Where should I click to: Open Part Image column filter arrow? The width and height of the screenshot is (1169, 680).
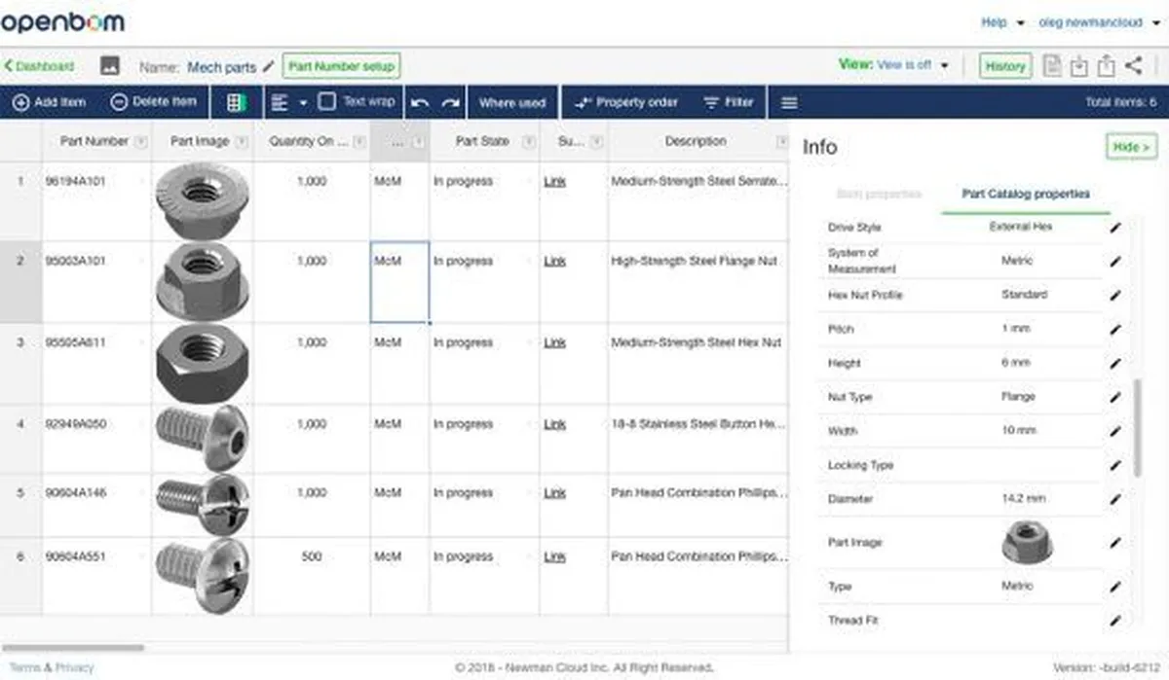point(240,142)
